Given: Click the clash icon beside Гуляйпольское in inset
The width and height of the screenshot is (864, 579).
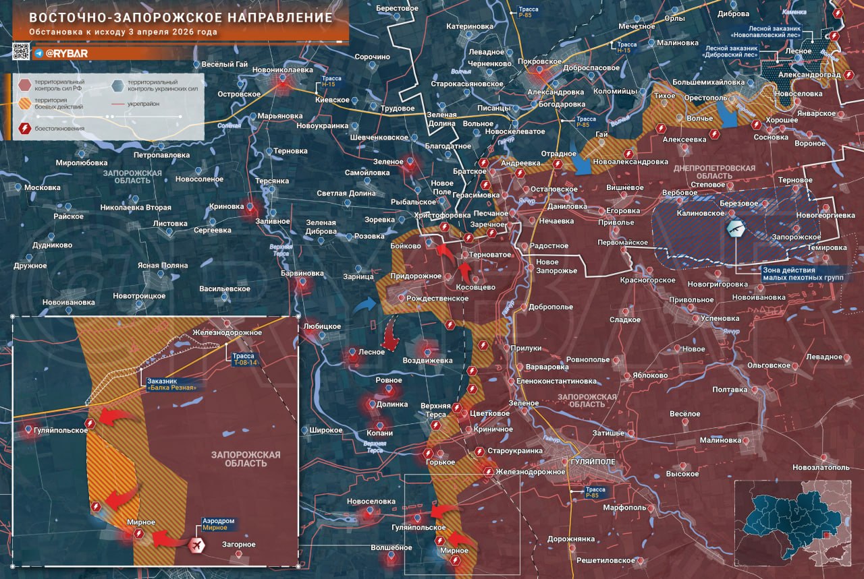Looking at the screenshot, I should click(x=90, y=423).
